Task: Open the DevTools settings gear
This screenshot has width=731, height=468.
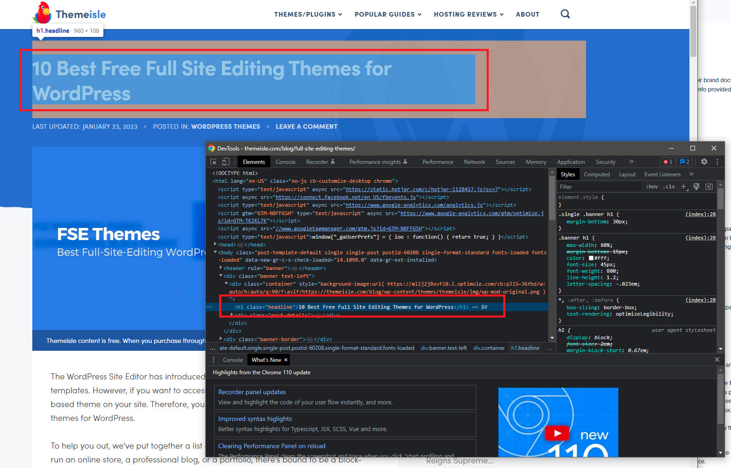Action: [704, 162]
